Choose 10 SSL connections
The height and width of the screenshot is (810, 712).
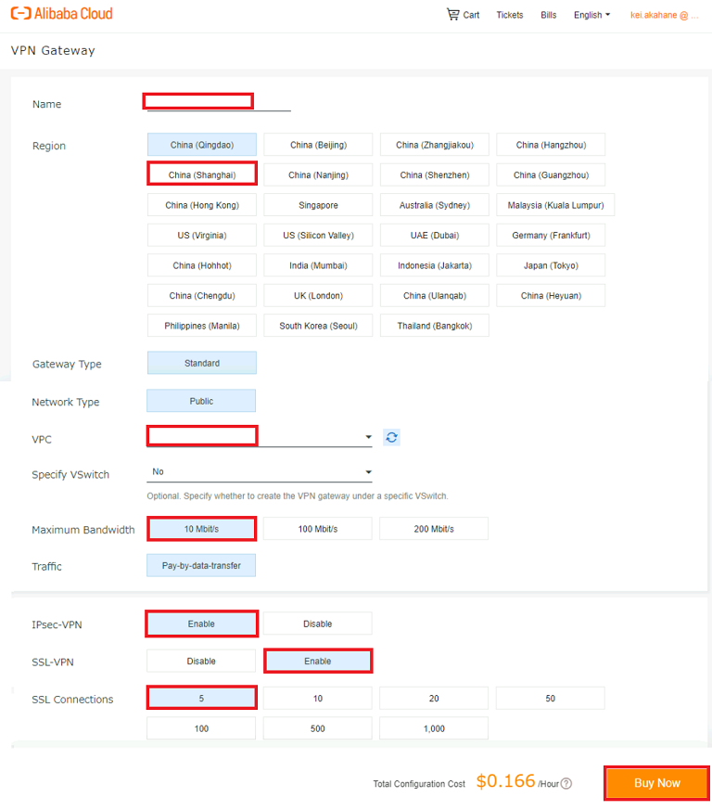318,698
